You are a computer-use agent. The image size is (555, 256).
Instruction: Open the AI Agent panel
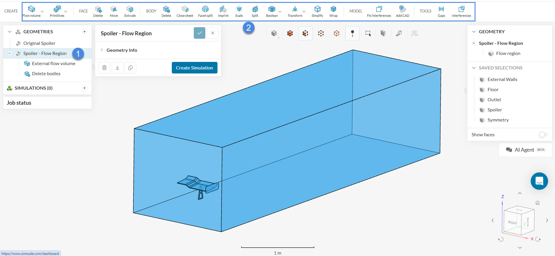[525, 150]
